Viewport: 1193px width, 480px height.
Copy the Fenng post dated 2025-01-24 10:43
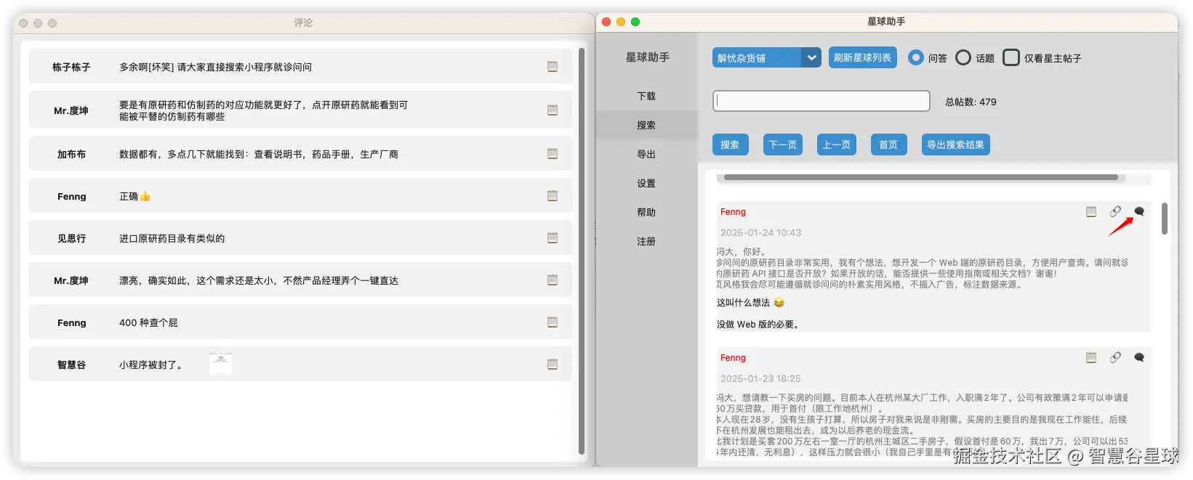(x=1091, y=212)
